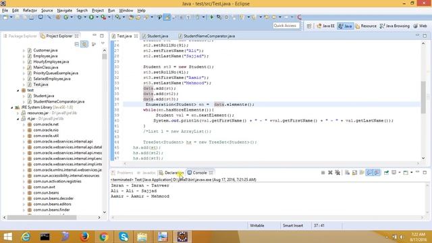
Task: Toggle Link with Editor in Project Explorer
Action: pyautogui.click(x=84, y=44)
